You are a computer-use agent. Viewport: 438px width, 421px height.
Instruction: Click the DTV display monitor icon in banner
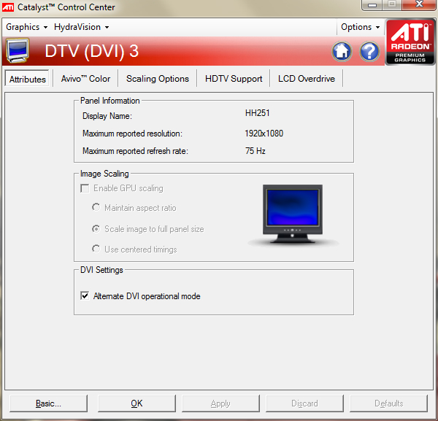click(18, 51)
